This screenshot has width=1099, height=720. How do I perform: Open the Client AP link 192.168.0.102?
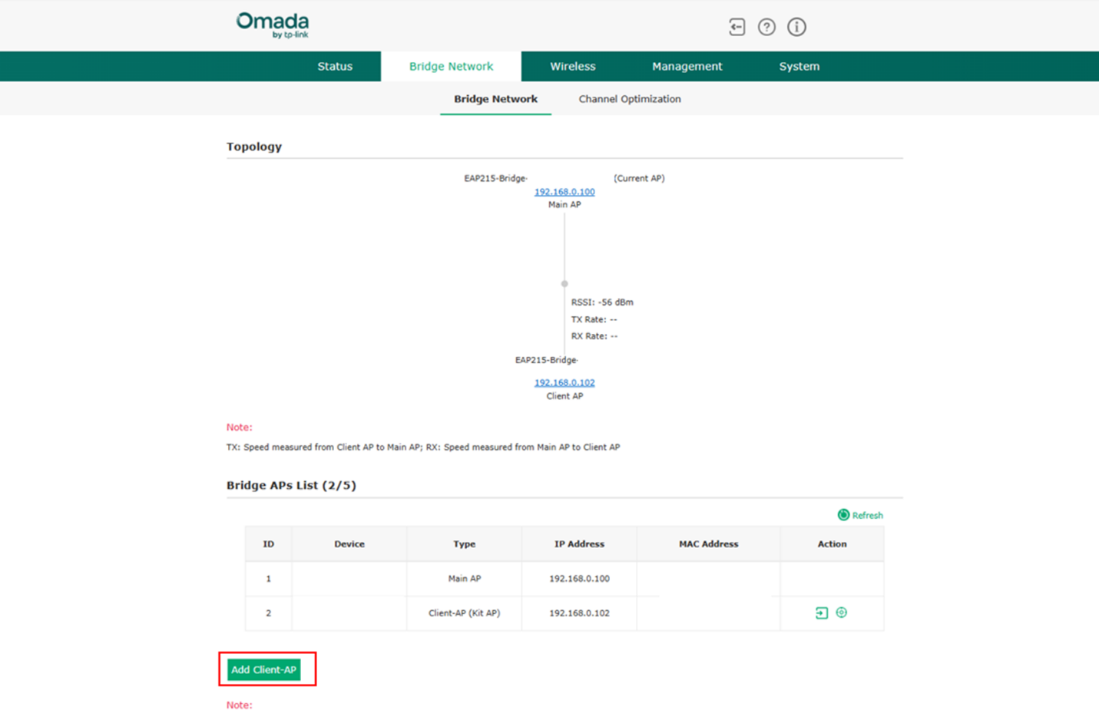[x=564, y=382]
